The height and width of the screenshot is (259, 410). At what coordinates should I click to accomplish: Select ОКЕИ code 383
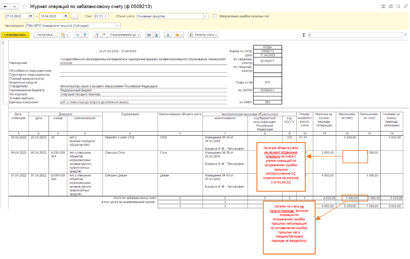pos(268,102)
